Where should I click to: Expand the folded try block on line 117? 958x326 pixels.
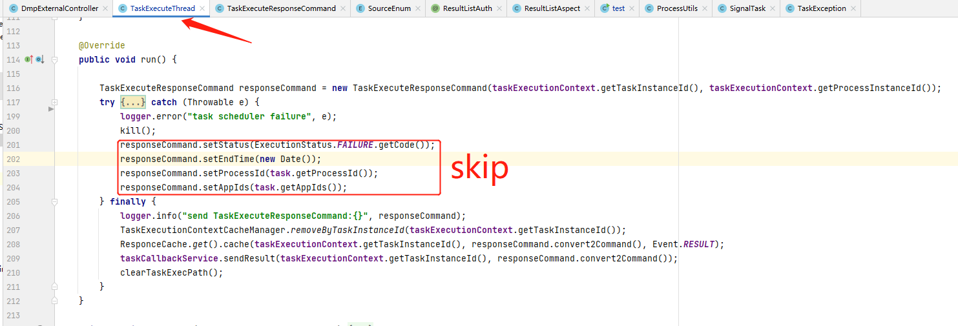55,102
